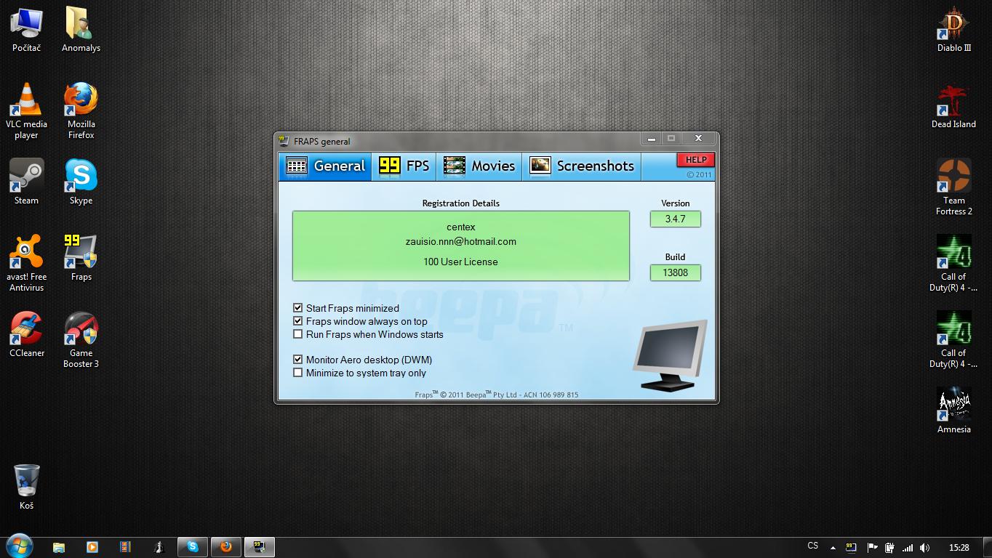Select the VLC media player shortcut
This screenshot has height=558, width=992.
coord(27,110)
